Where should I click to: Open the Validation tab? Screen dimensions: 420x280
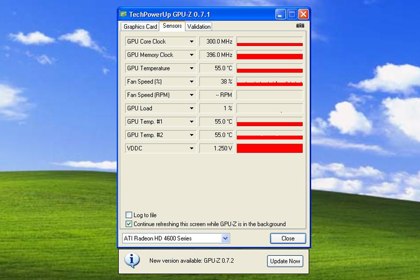point(199,27)
